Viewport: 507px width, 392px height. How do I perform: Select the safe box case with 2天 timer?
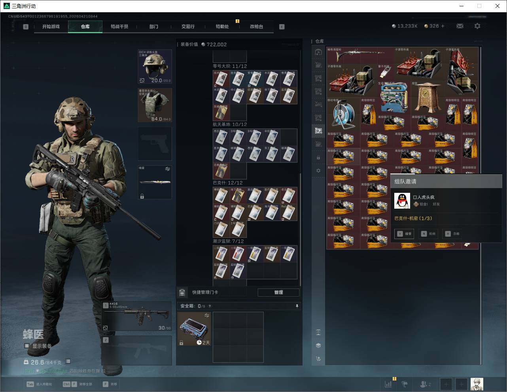tap(194, 329)
